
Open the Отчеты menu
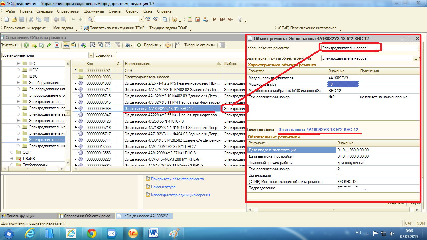(115, 11)
